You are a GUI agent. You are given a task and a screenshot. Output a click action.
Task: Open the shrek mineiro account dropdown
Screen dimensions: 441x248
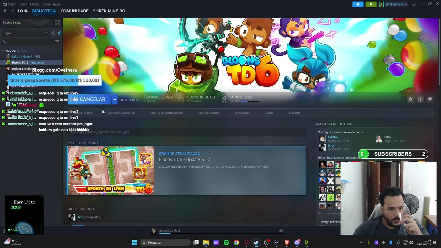(x=393, y=4)
